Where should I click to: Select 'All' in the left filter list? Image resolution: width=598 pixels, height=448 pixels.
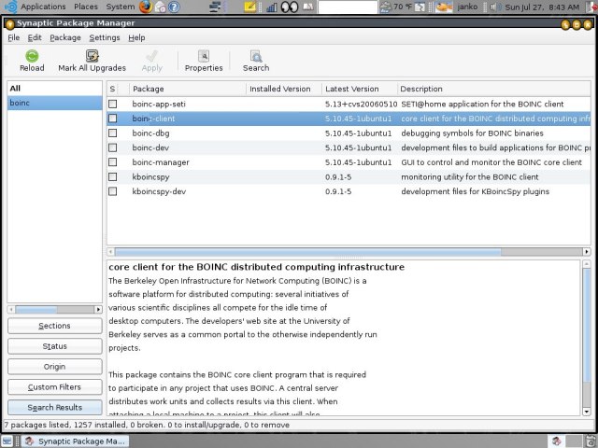(54, 89)
